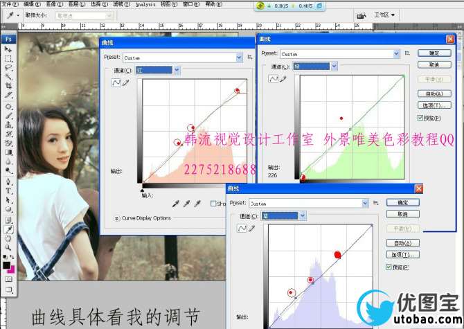This screenshot has width=464, height=329.
Task: Select the Crop tool
Action: pyautogui.click(x=8, y=86)
